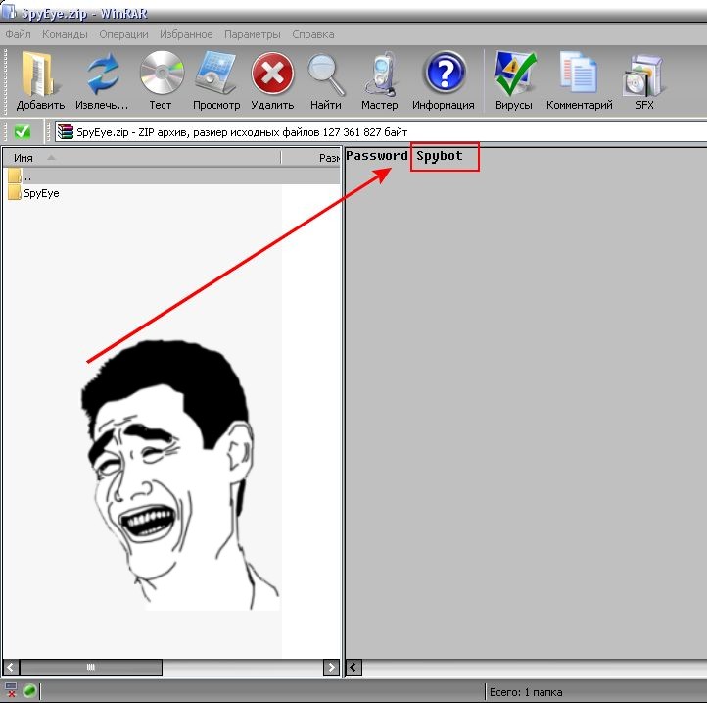The height and width of the screenshot is (703, 707).
Task: Launch the Мастер (Wizard) tool
Action: (x=380, y=75)
